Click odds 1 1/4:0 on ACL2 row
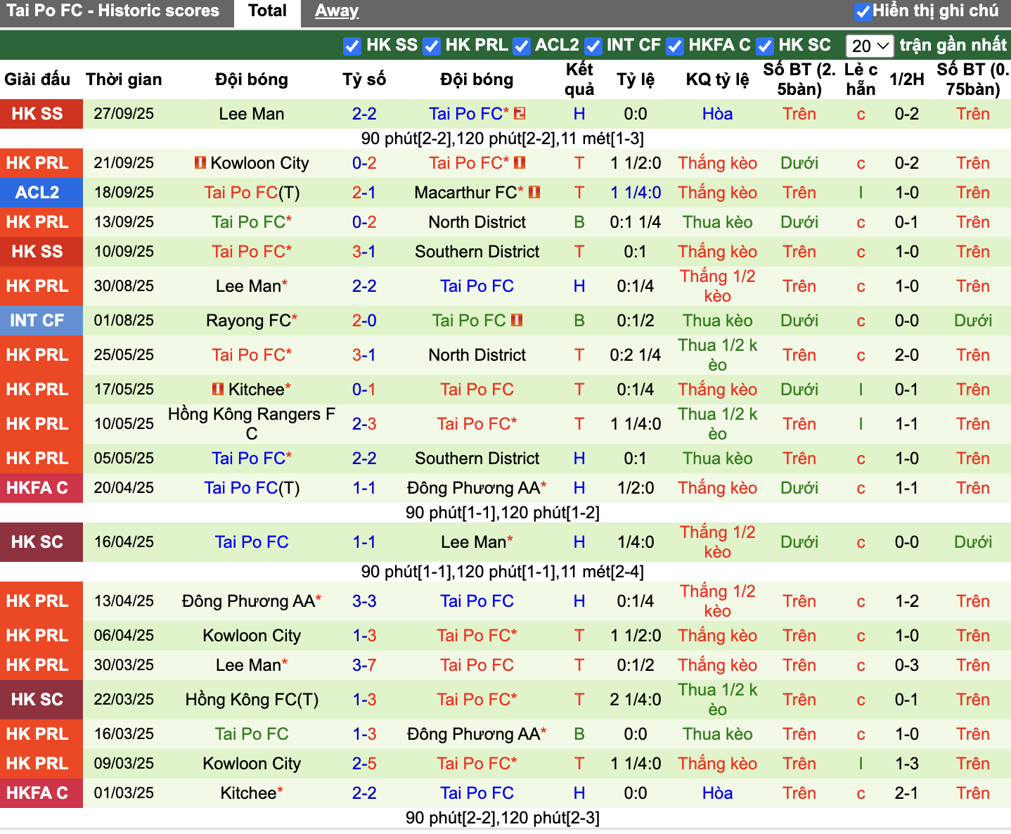 click(x=636, y=193)
